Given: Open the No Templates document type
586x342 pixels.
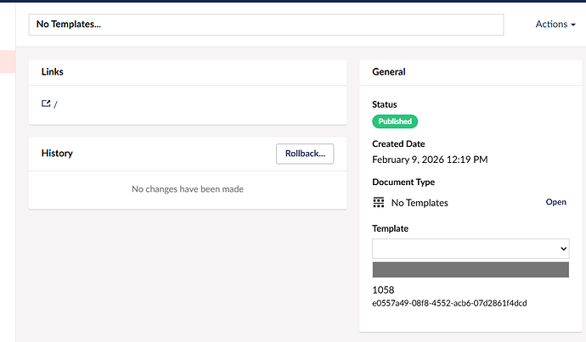Looking at the screenshot, I should click(x=555, y=203).
